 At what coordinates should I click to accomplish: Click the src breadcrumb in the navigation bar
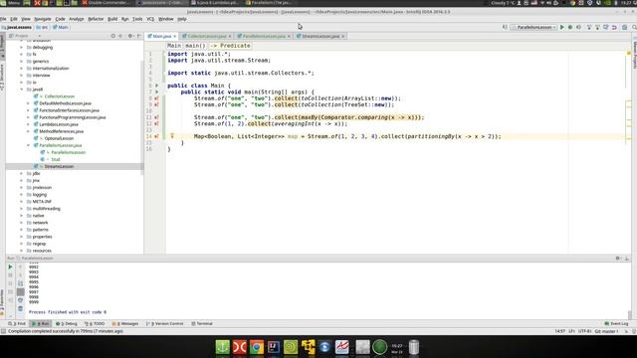42,27
